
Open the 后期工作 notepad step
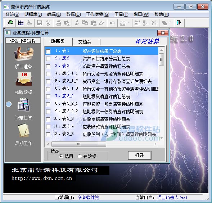coord(24,134)
